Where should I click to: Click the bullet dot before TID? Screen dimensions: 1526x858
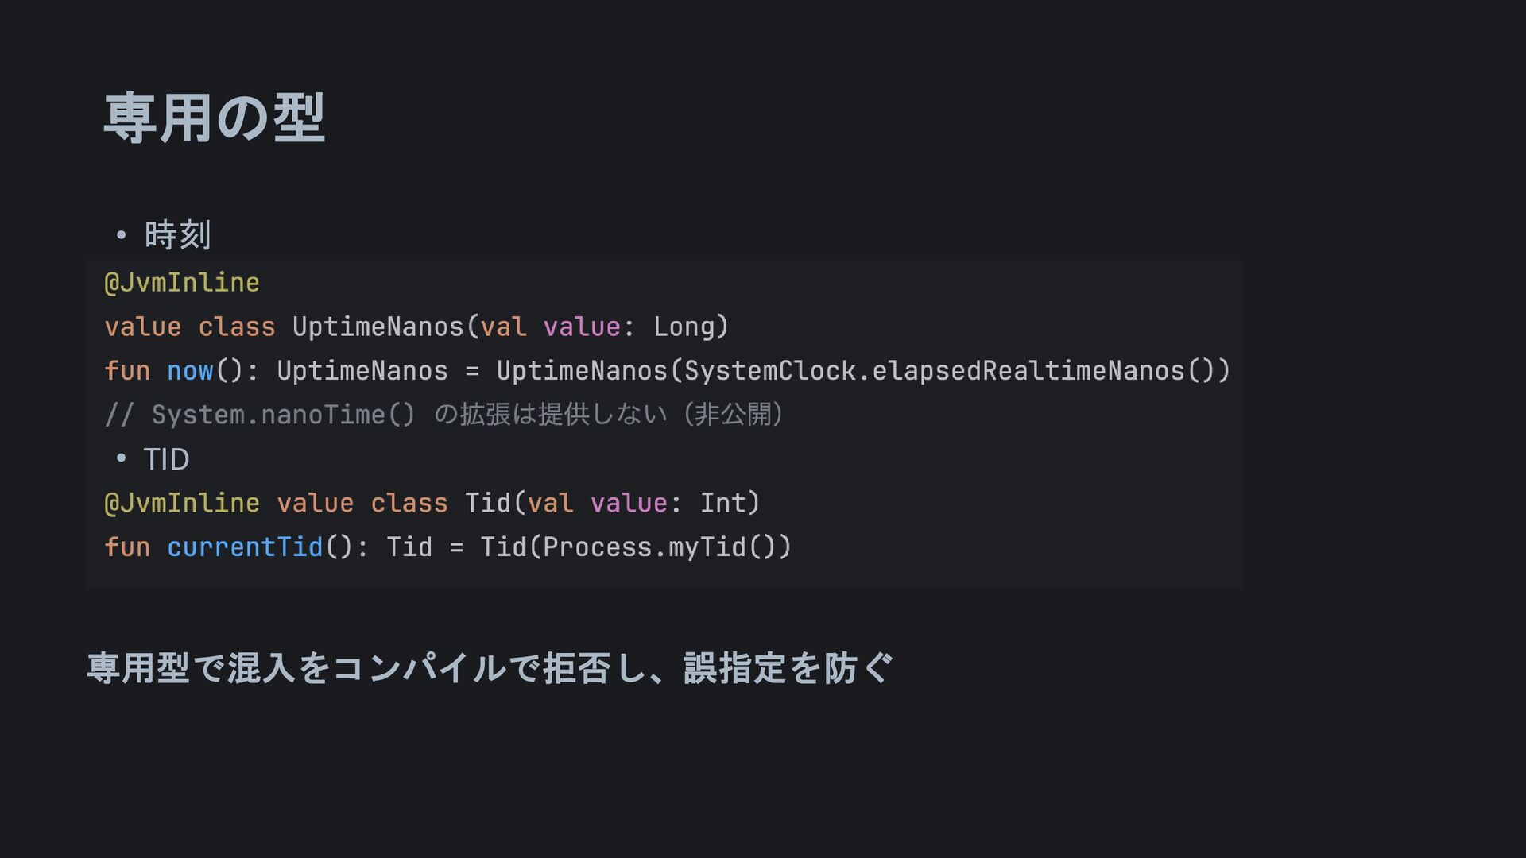click(x=121, y=458)
